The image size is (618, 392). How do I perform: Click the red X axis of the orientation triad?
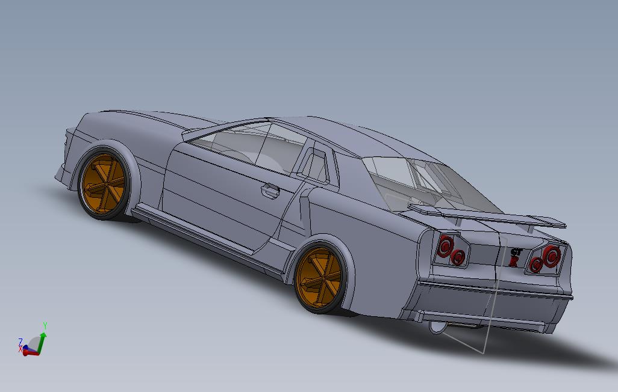(31, 353)
